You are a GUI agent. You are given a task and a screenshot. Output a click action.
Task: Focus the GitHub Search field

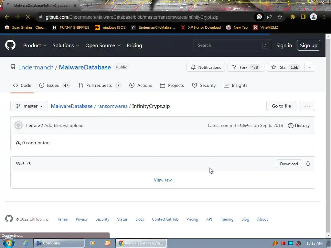[232, 45]
